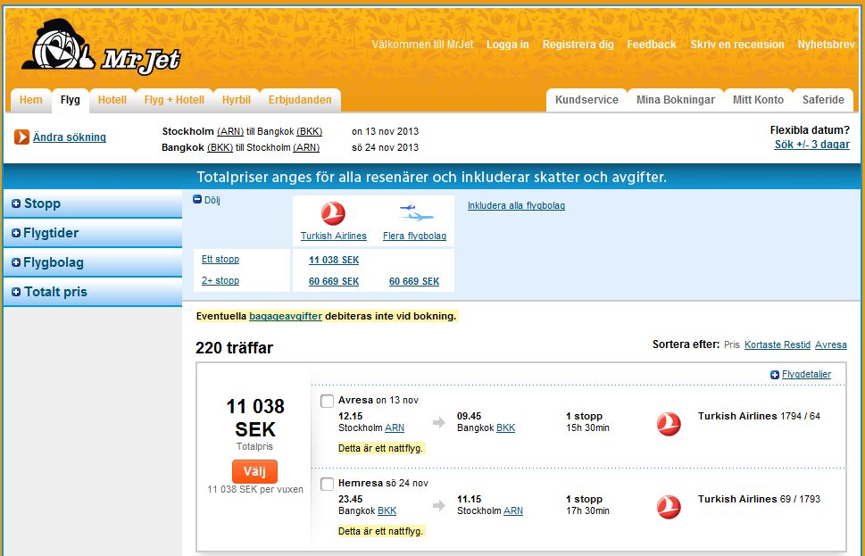Open the Mitt Konto tab
The image size is (865, 556).
tap(758, 100)
